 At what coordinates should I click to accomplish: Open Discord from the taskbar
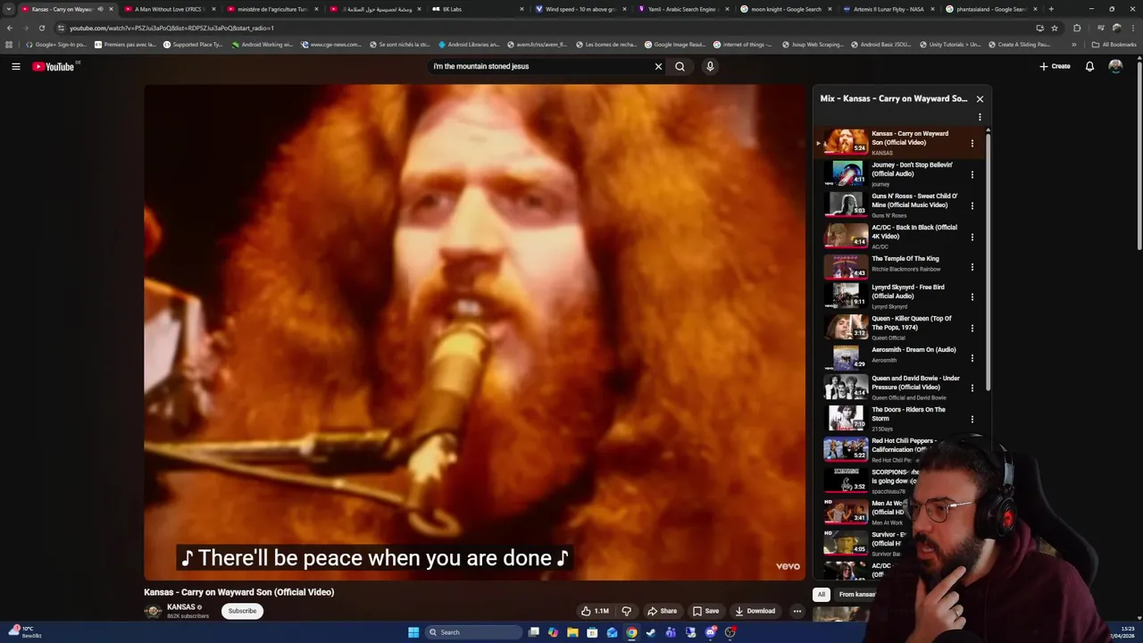point(710,632)
